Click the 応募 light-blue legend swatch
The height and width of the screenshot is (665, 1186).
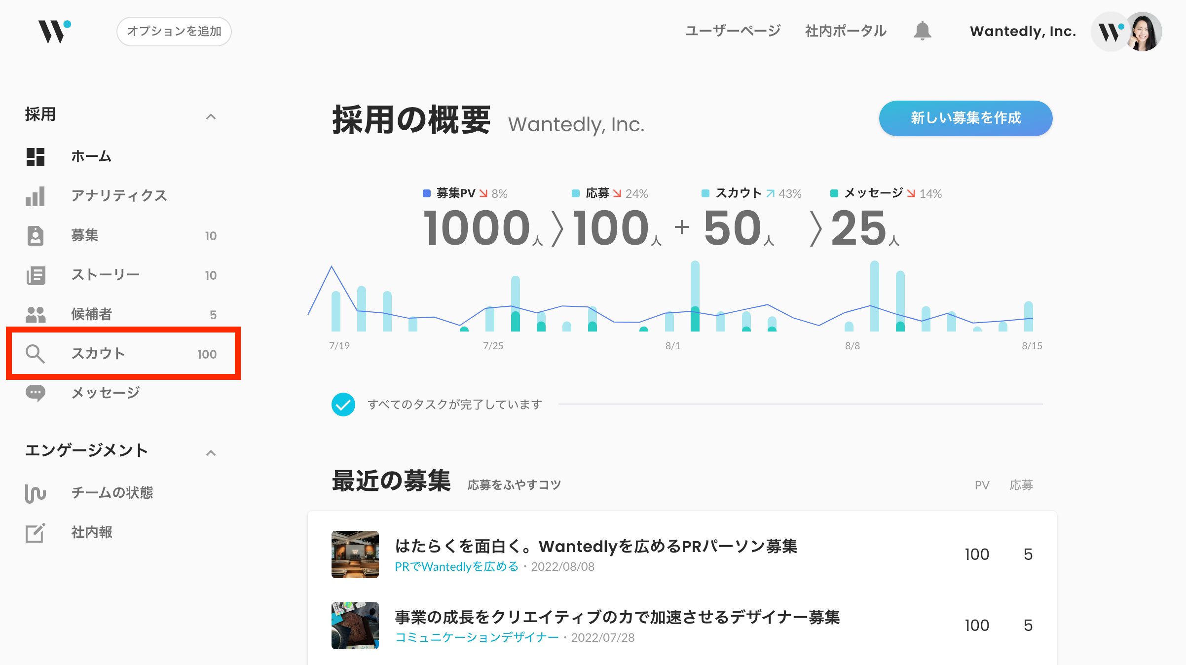(576, 193)
